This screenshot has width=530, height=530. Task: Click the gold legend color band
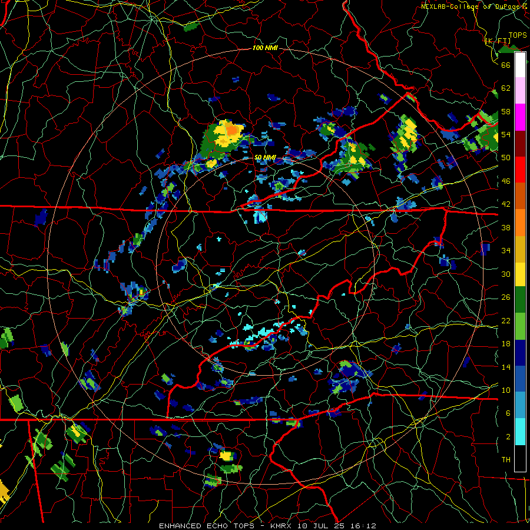point(520,249)
